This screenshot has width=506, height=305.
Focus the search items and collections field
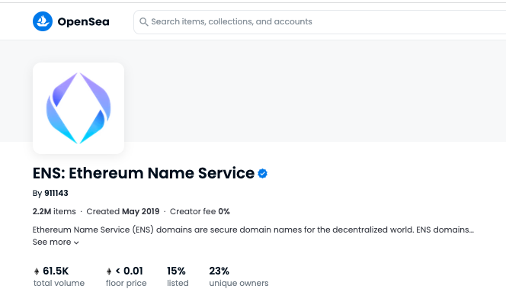click(320, 21)
